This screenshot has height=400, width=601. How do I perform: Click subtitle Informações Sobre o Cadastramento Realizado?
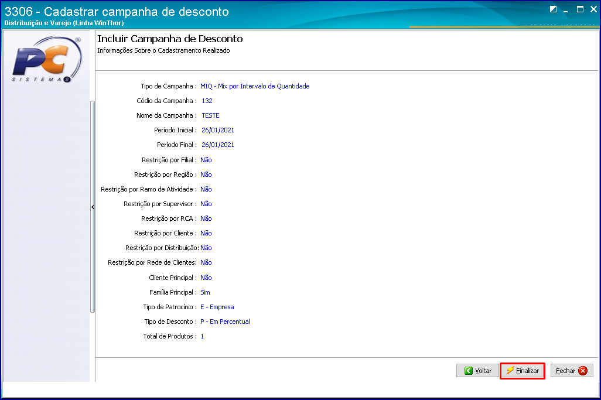(163, 50)
